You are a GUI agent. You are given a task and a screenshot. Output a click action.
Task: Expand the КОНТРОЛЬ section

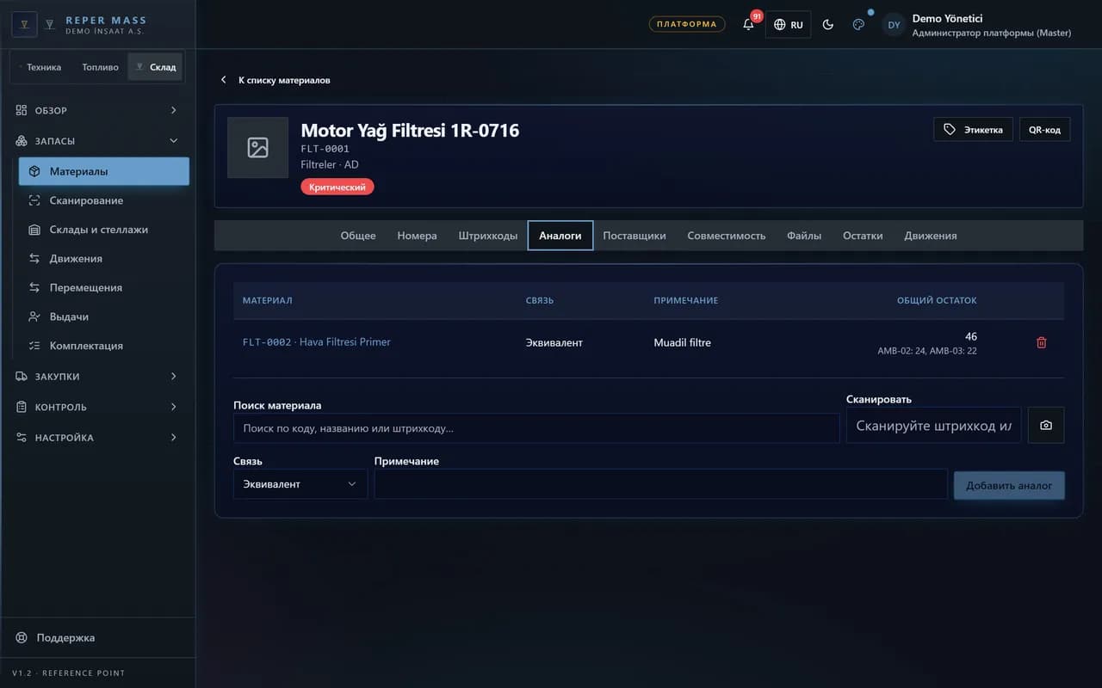[97, 407]
